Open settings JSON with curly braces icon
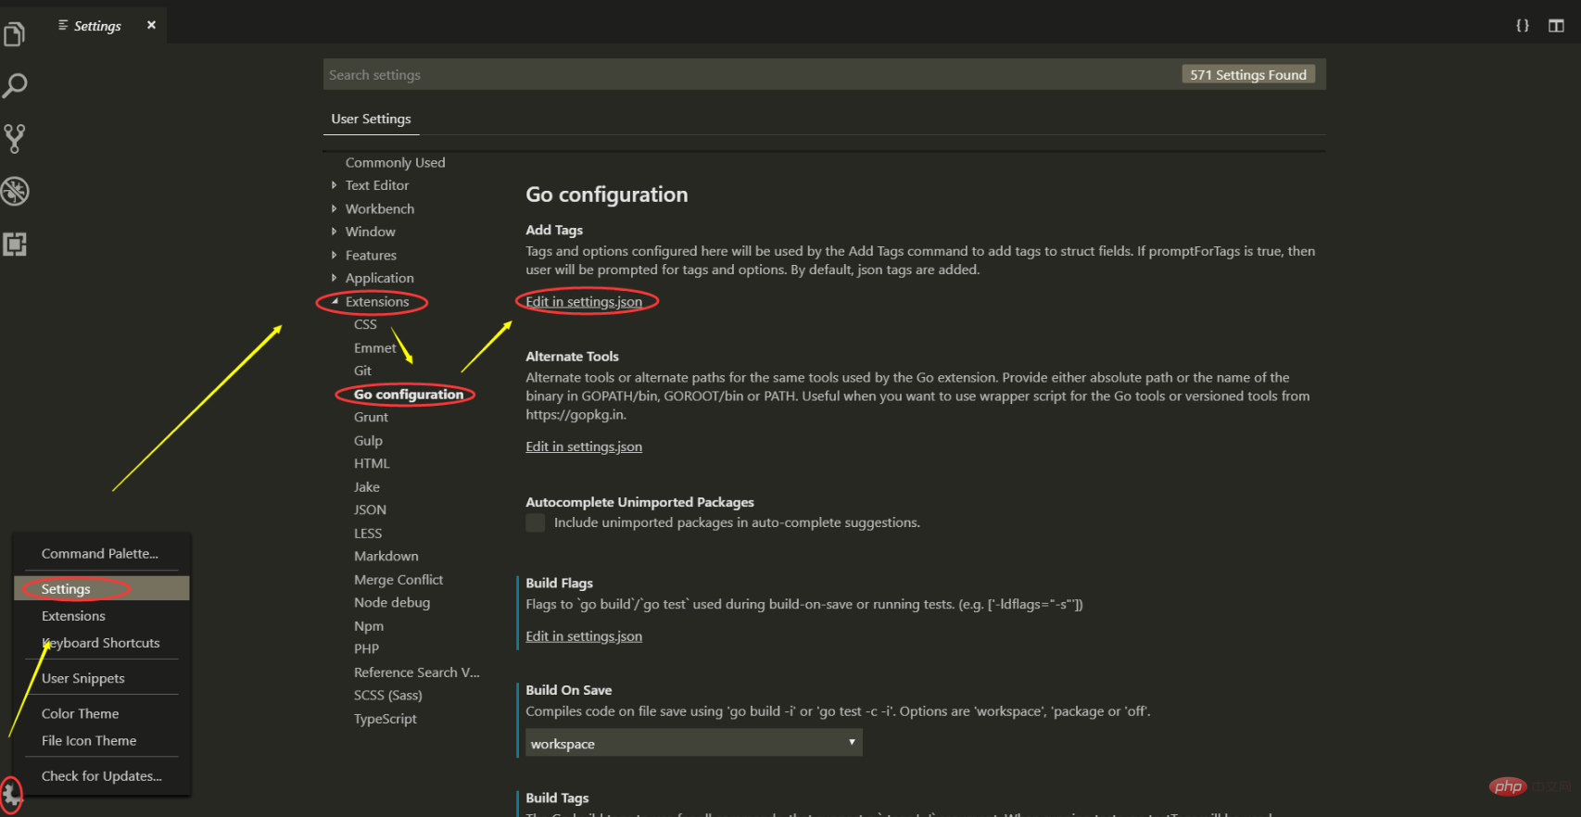Viewport: 1581px width, 817px height. pyautogui.click(x=1522, y=25)
